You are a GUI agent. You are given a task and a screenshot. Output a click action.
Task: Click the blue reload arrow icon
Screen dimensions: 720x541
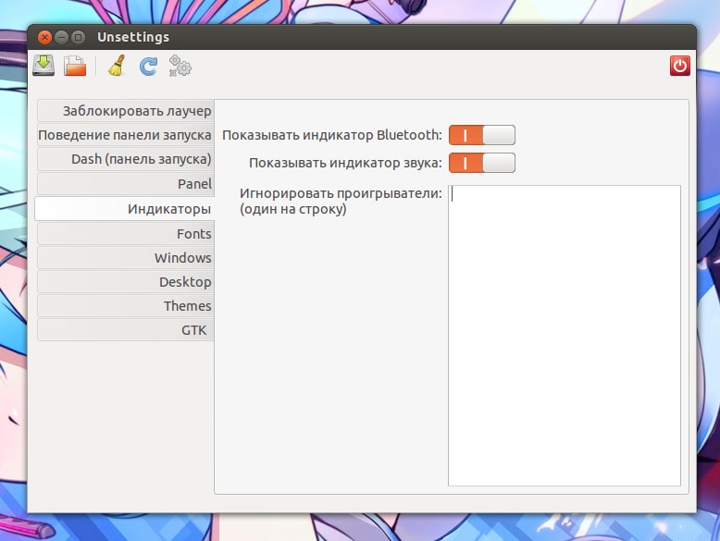point(148,66)
